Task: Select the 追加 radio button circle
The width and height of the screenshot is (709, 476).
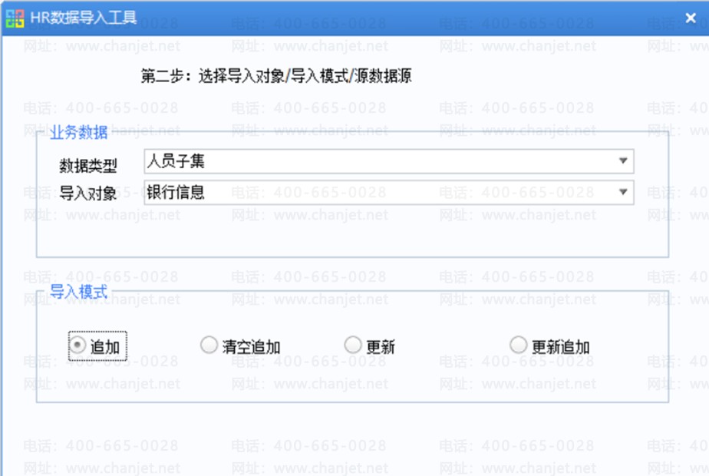Action: pyautogui.click(x=77, y=345)
